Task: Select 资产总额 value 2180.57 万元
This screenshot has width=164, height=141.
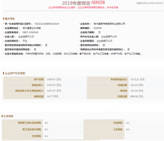Action: [54, 80]
